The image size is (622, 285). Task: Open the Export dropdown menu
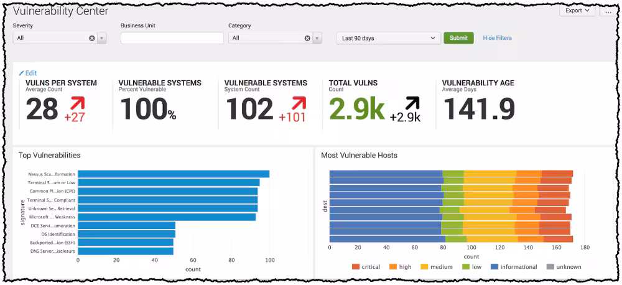click(x=577, y=11)
